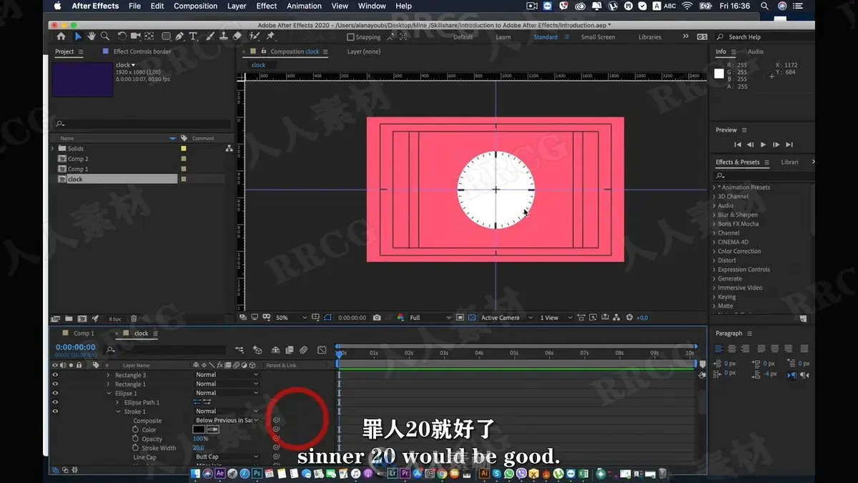Screen dimensions: 858x483
Task: Collapse the Ellipse 1 group
Action: click(x=109, y=393)
